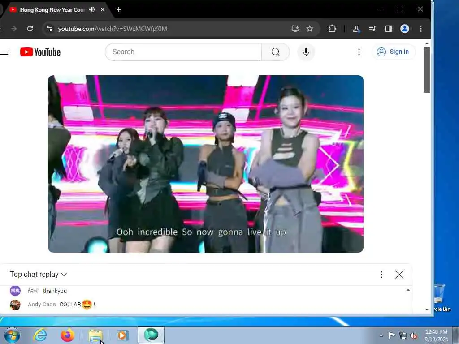The image size is (459, 344).
Task: Open network status tray icon
Action: pos(403,335)
